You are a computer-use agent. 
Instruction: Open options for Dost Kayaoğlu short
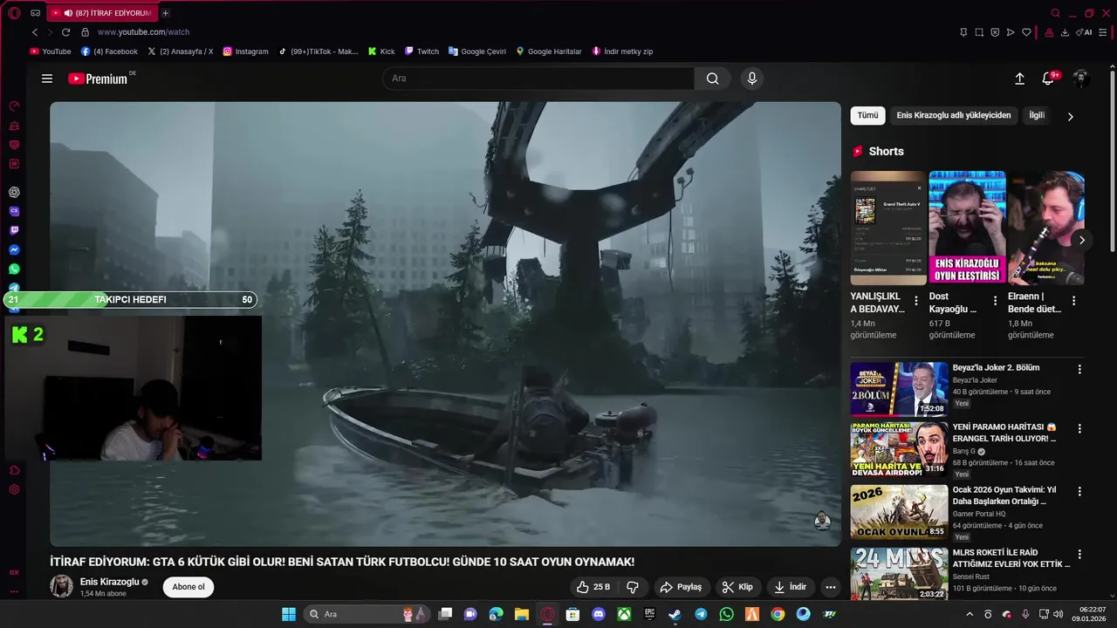click(995, 301)
